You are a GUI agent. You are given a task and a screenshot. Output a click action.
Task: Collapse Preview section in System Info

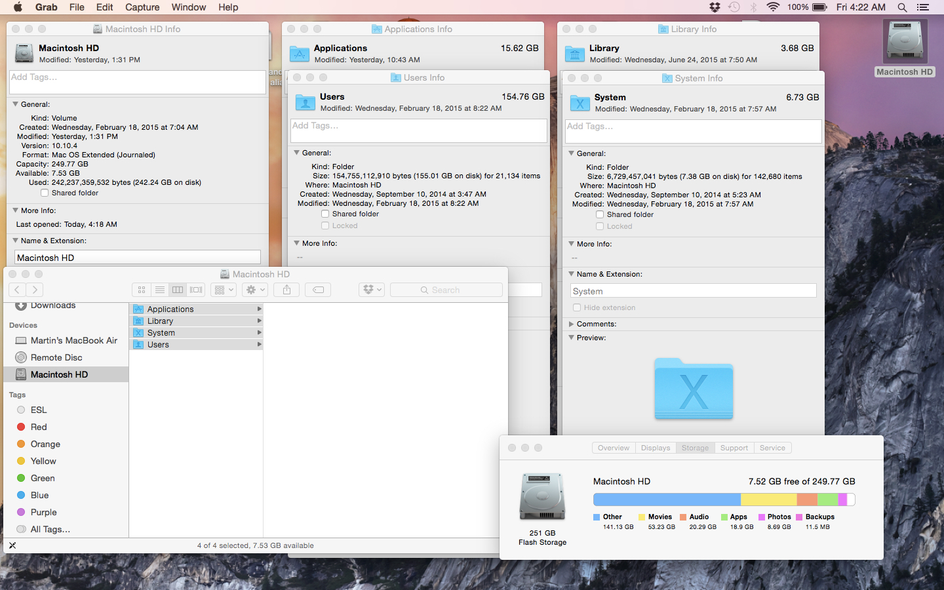(571, 338)
